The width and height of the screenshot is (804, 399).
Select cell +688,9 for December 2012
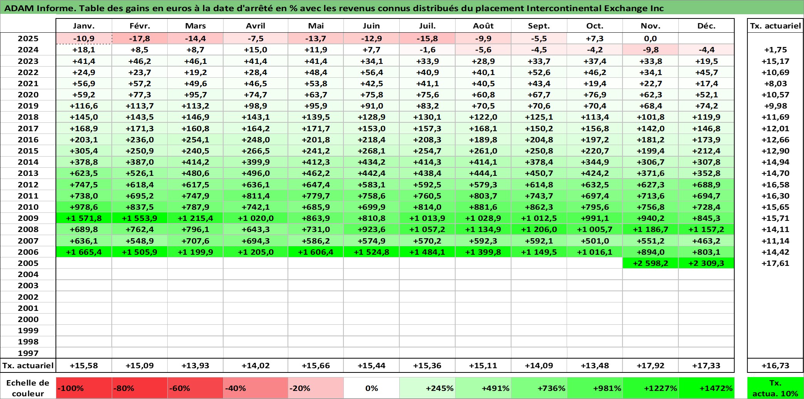tap(706, 185)
